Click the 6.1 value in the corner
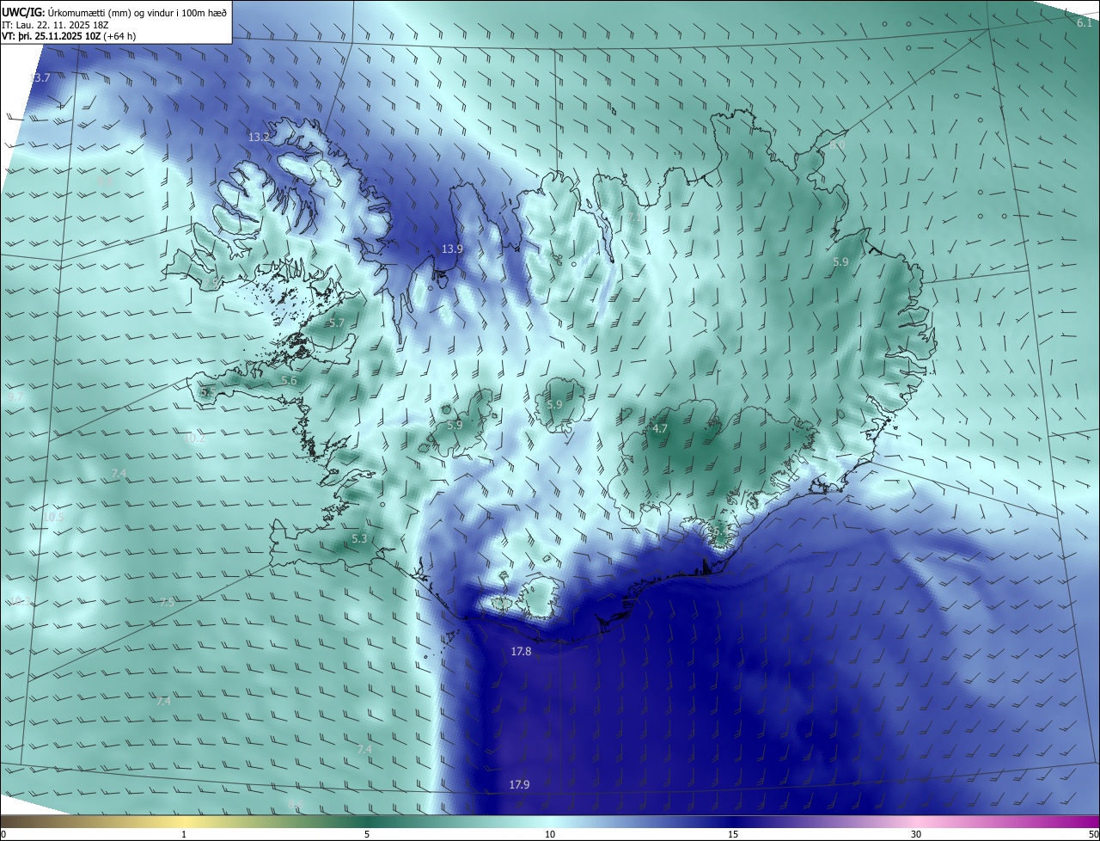Image resolution: width=1100 pixels, height=841 pixels. coord(1085,23)
